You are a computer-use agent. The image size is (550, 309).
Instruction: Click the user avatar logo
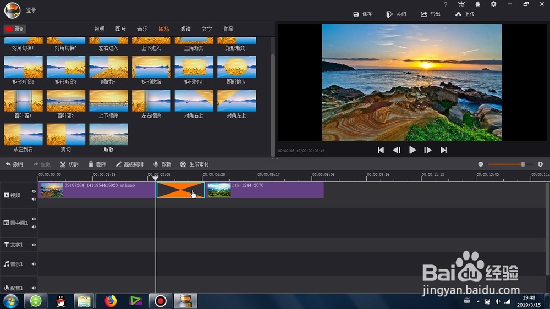pyautogui.click(x=12, y=10)
